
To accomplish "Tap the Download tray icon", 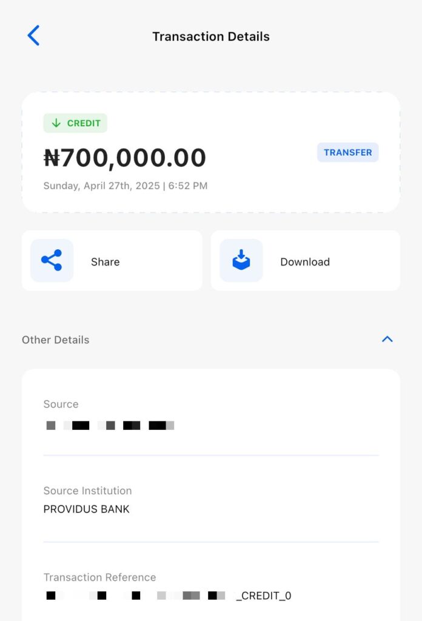I will pos(241,261).
